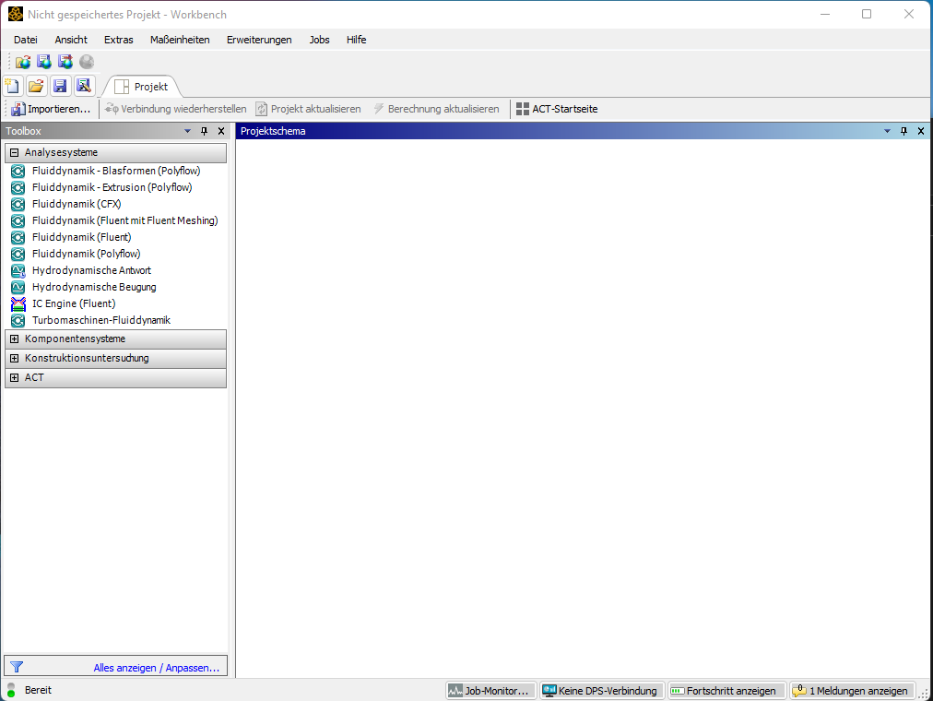Pin the Toolbox panel
Screen dimensions: 933x701
point(204,131)
